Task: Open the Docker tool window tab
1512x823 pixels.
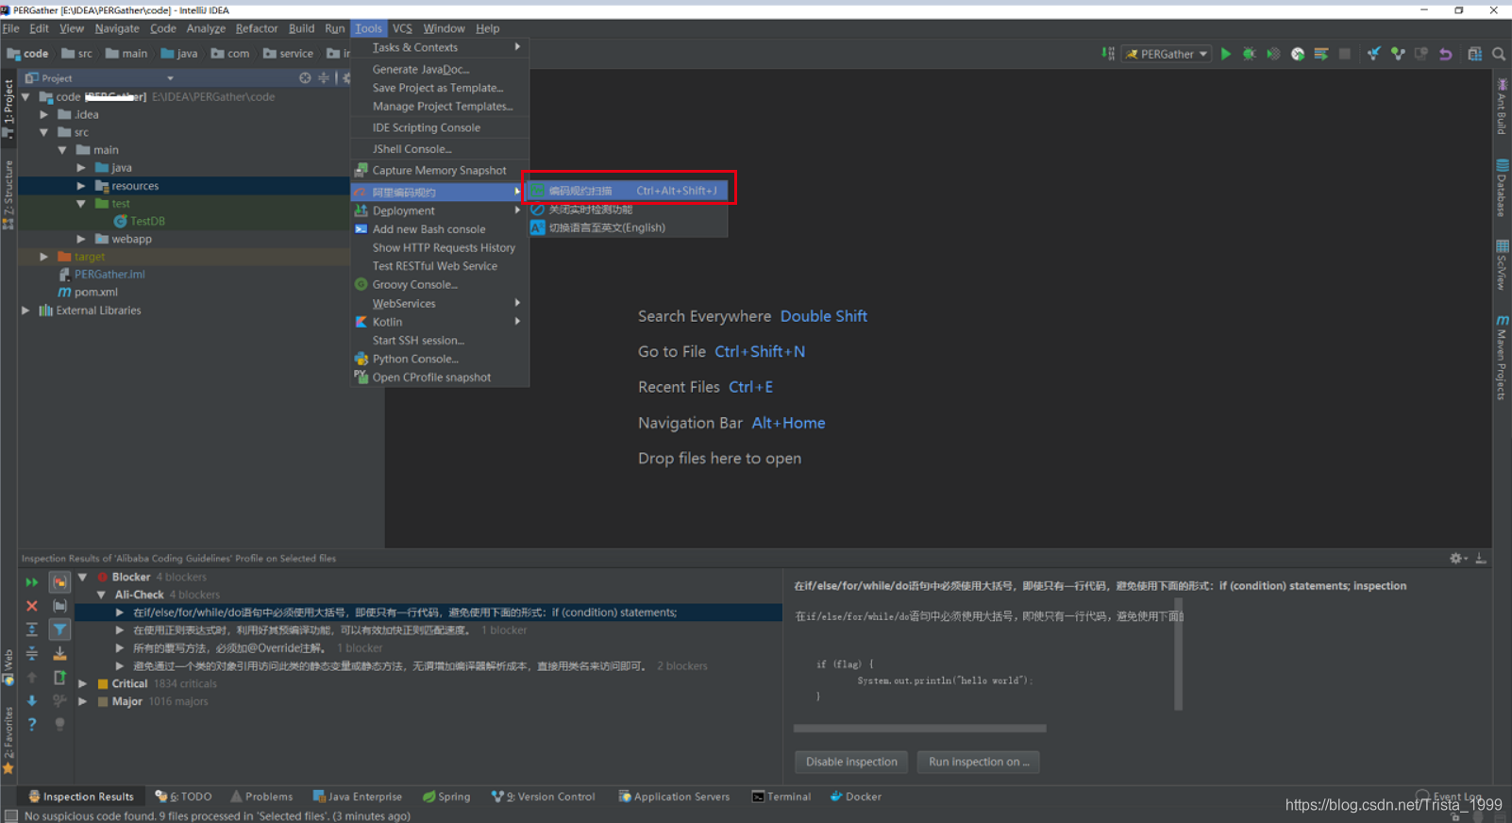Action: 856,797
